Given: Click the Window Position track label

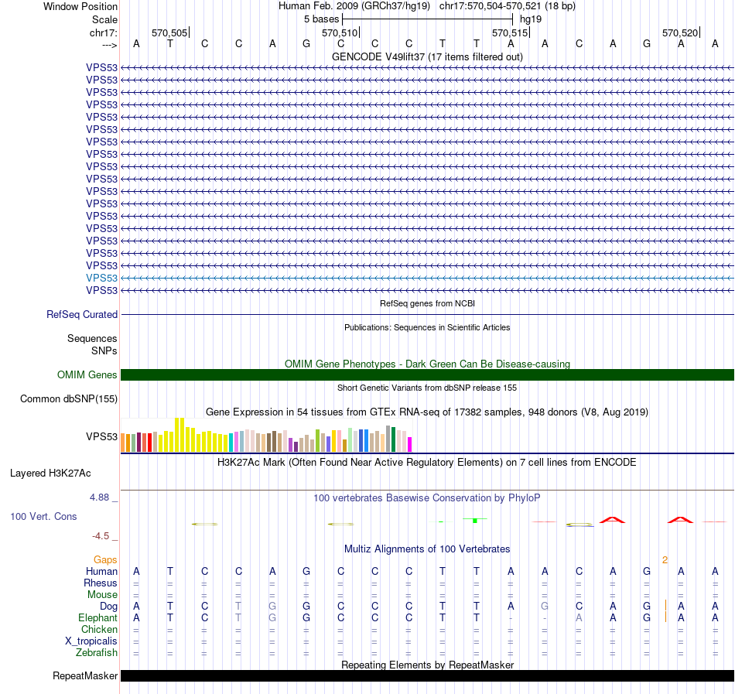Looking at the screenshot, I should click(80, 6).
